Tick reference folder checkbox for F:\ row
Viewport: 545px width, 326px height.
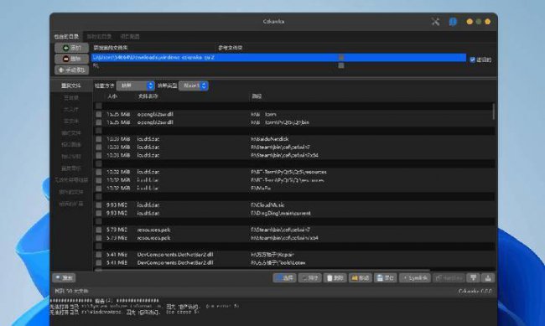click(341, 65)
